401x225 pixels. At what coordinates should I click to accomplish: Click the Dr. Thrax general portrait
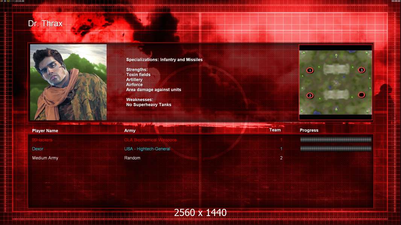(68, 82)
